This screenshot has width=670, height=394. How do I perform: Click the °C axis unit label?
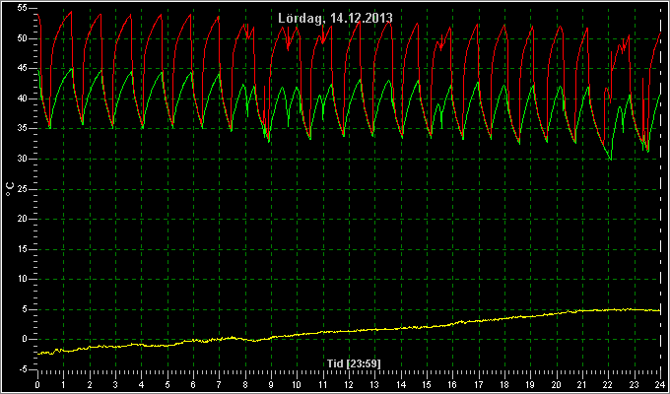point(10,189)
